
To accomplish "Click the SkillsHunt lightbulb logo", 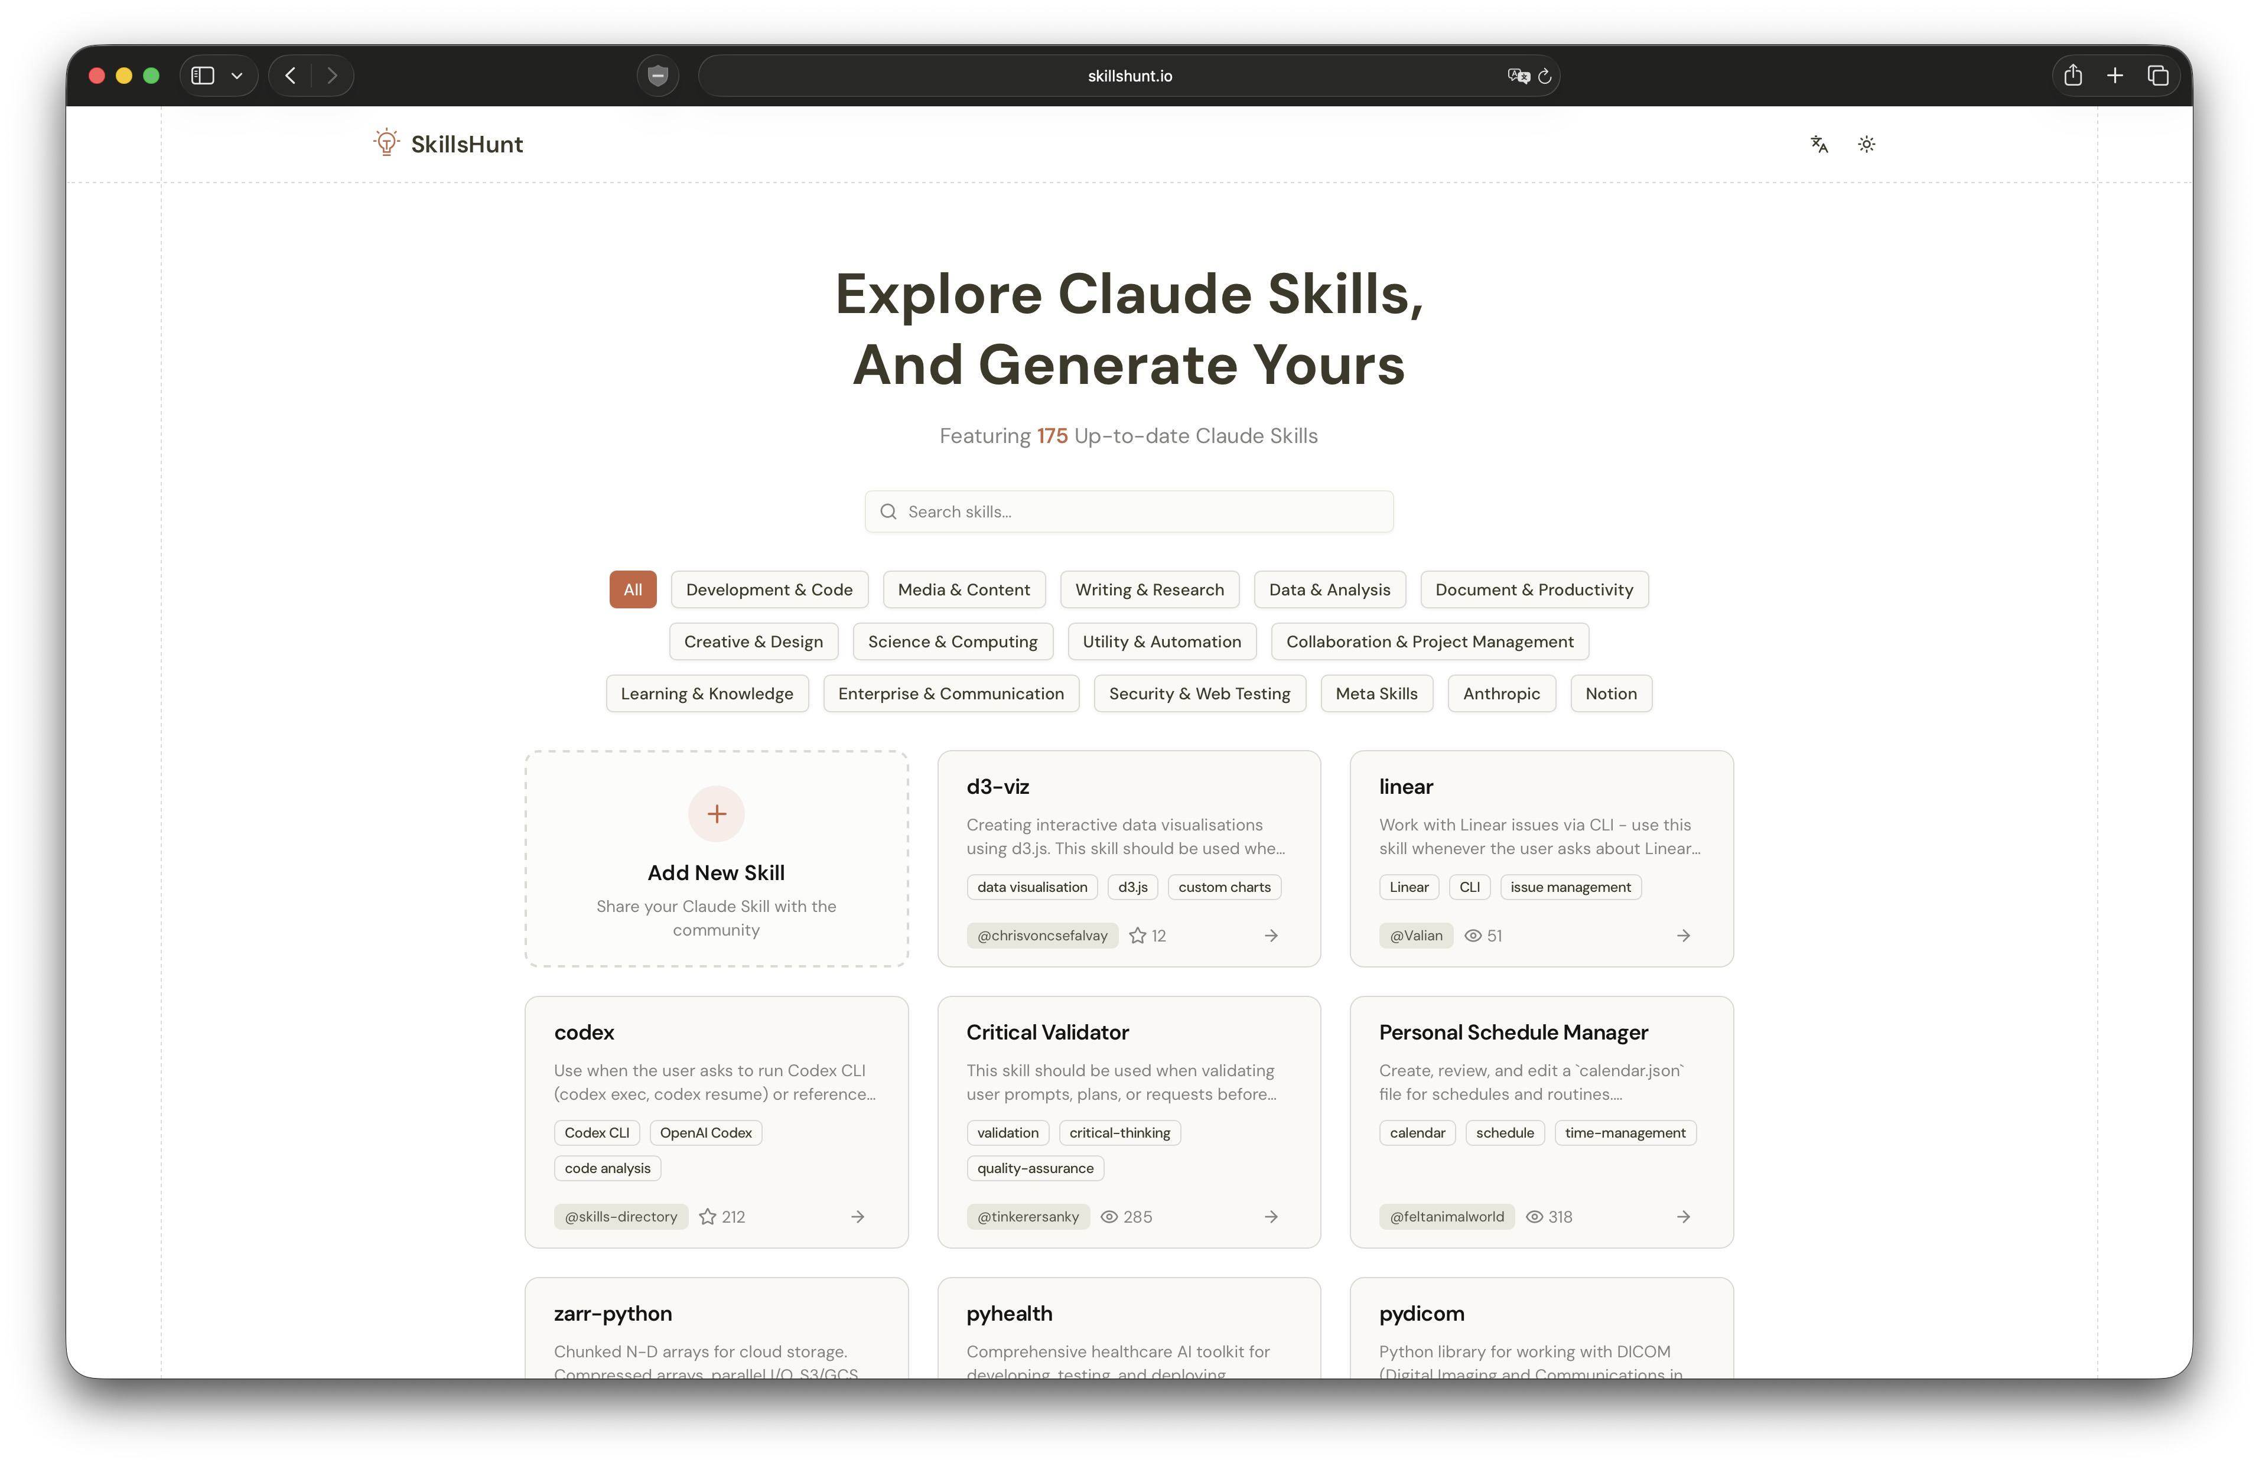I will click(x=385, y=144).
